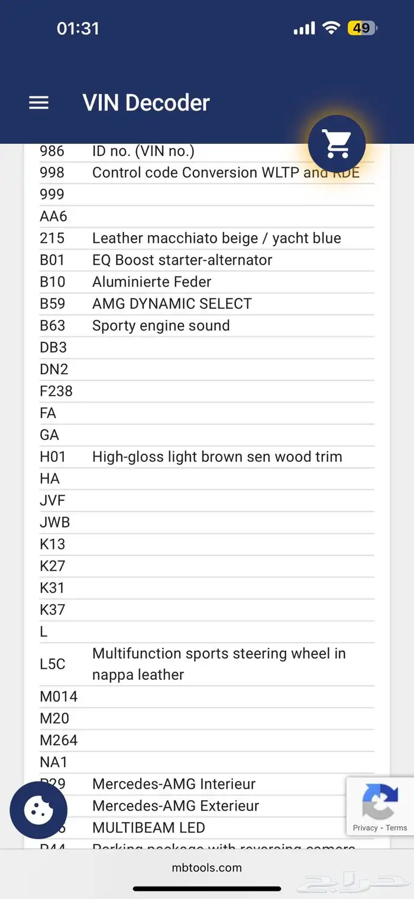Tap the VIN Decoder page title

click(x=146, y=103)
